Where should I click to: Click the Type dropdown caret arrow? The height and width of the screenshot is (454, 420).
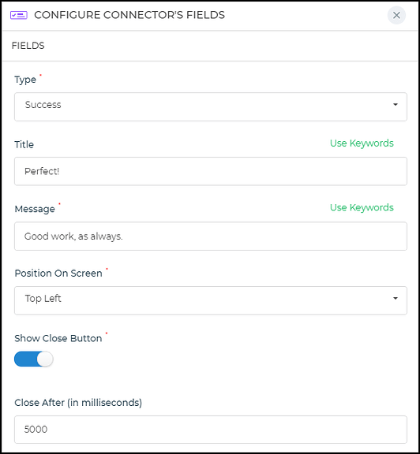pyautogui.click(x=395, y=105)
